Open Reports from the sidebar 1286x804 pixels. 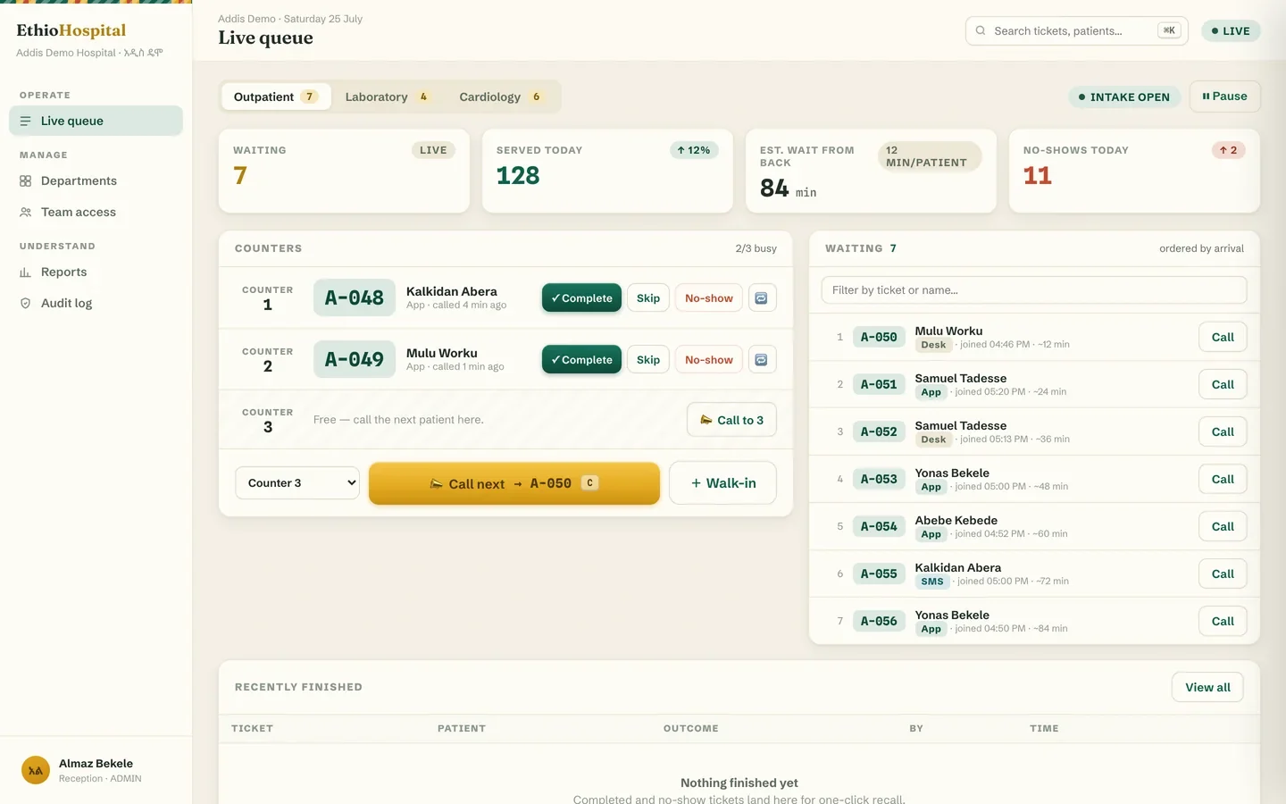96,272
